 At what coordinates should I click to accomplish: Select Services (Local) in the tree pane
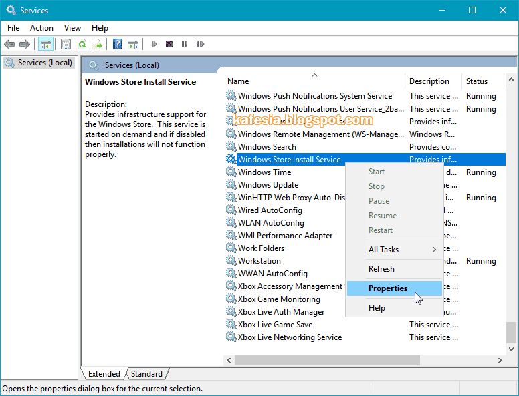pos(39,63)
